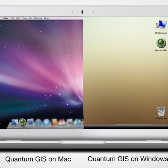The height and width of the screenshot is (168, 168).
Task: Open Preview icon in the dock
Action: tap(70, 122)
